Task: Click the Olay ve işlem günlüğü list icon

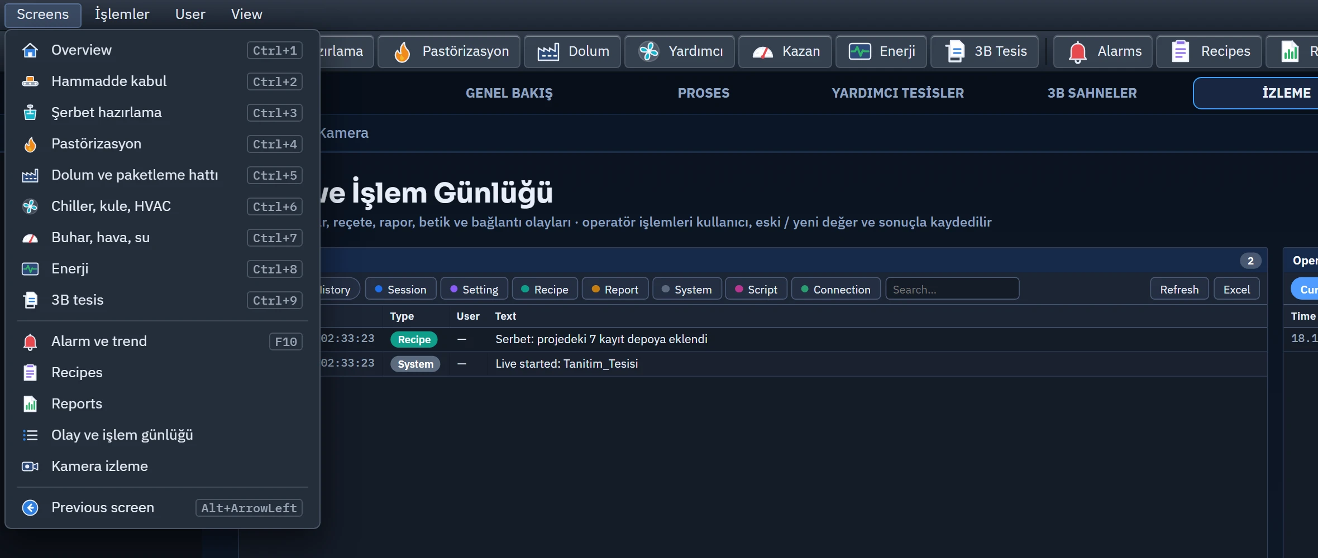Action: [x=30, y=435]
